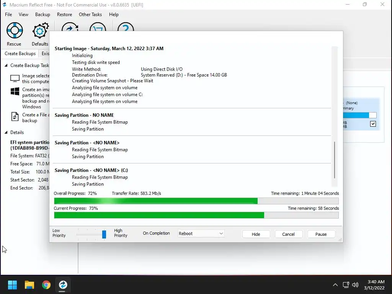Open the Rescue media tool
The image size is (392, 294).
coord(15,34)
